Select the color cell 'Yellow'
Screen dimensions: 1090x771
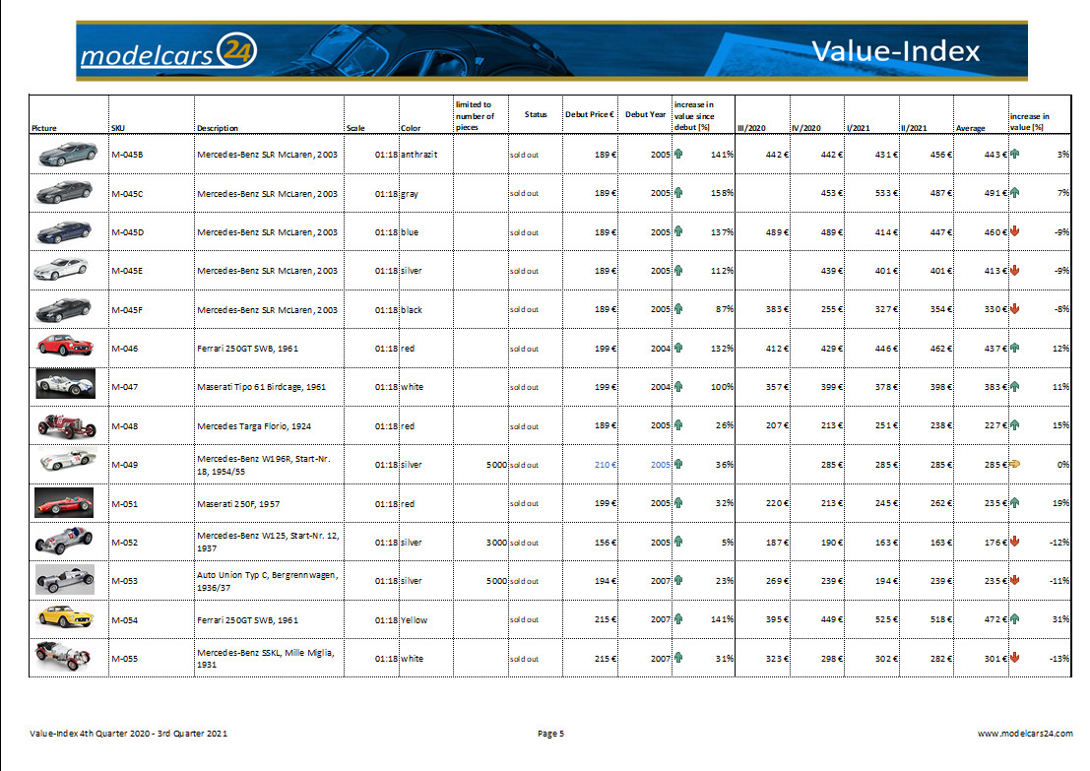pyautogui.click(x=415, y=620)
